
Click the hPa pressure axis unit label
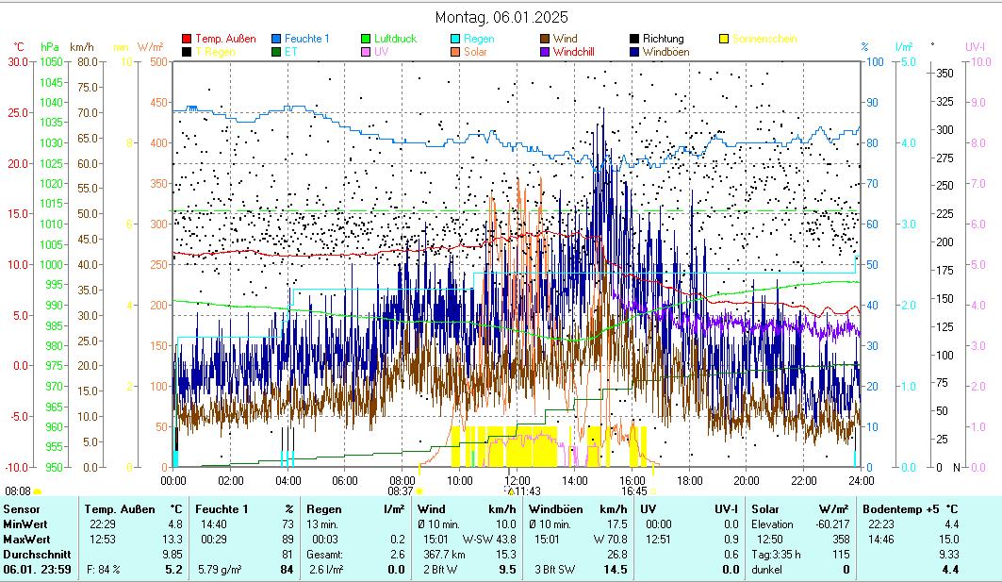[x=50, y=46]
